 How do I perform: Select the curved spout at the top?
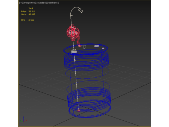tap(76, 11)
